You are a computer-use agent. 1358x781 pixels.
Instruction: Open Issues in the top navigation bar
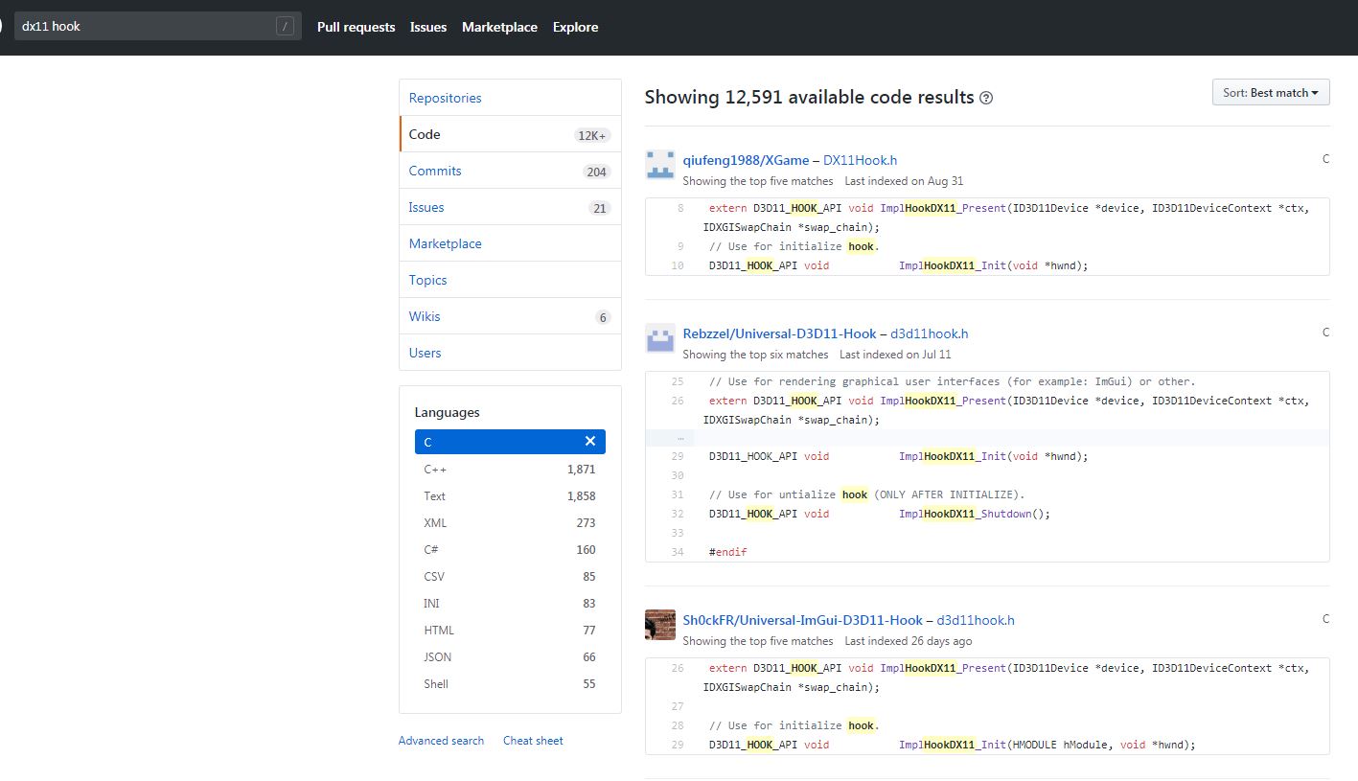(428, 27)
